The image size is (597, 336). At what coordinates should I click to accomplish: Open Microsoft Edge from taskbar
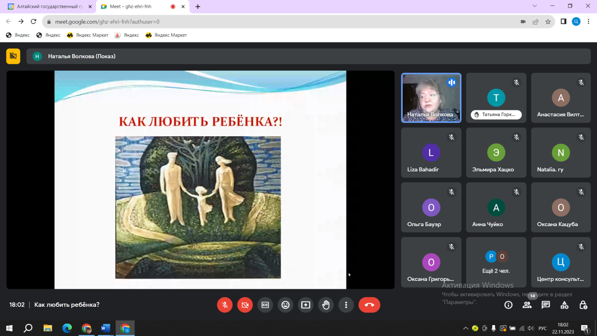(67, 328)
